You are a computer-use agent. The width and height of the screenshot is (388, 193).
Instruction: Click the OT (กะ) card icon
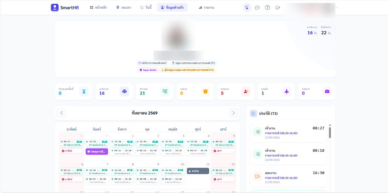coord(165,92)
